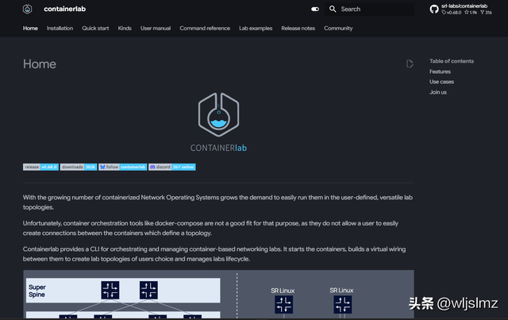Click the right SR Linux router icon
The width and height of the screenshot is (508, 320).
pos(343,304)
